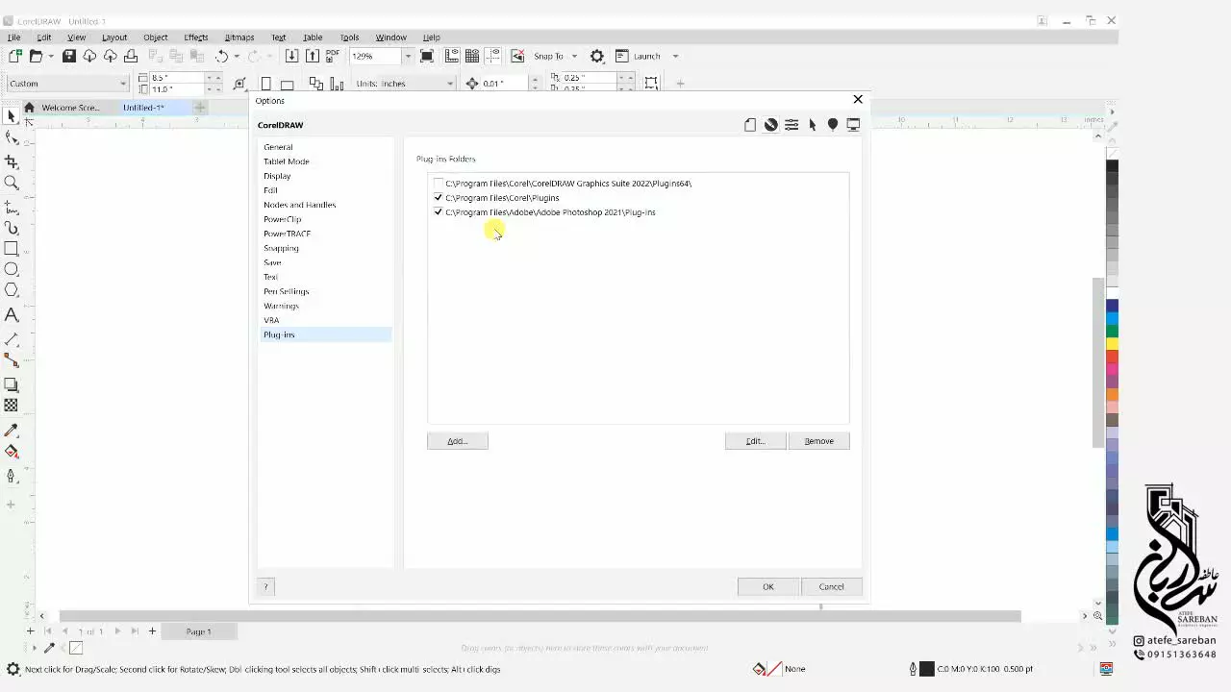Uncheck the C:\Program Files\Corel\Plugins folder
Viewport: 1231px width, 692px height.
[x=439, y=198]
